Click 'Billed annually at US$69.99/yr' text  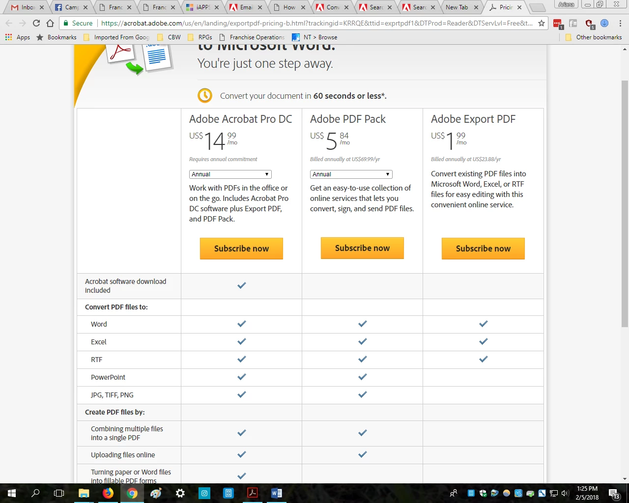345,159
